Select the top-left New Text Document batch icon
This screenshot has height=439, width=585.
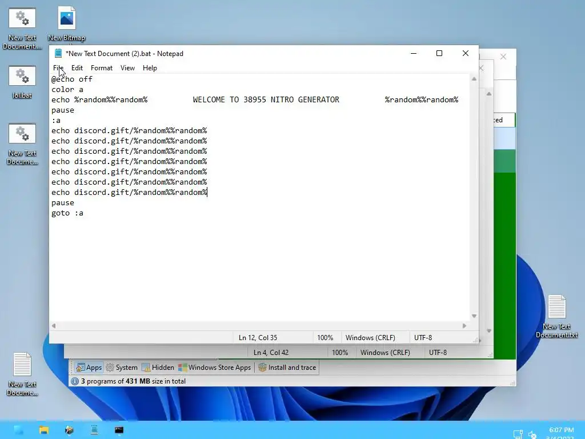(x=22, y=29)
